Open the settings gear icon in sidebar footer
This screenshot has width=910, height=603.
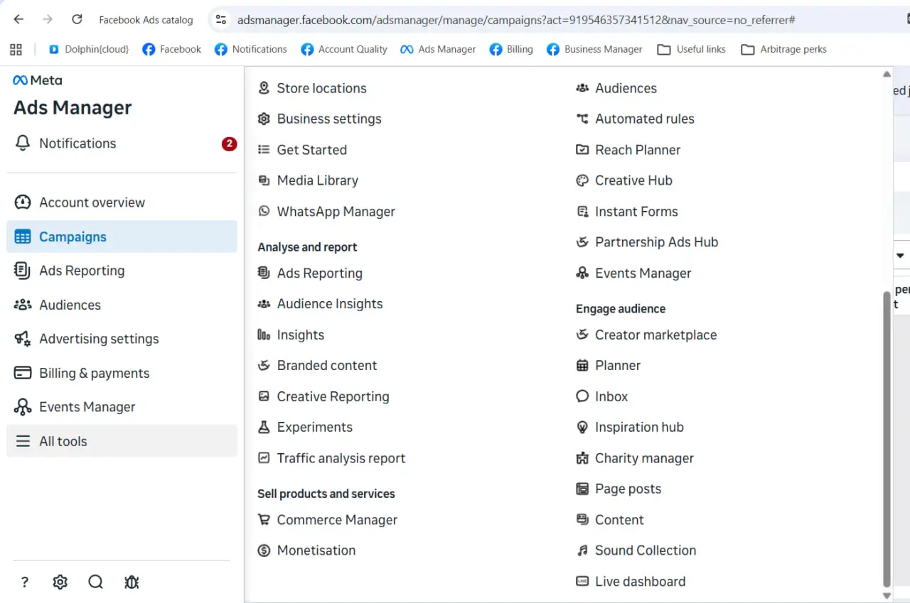tap(60, 582)
